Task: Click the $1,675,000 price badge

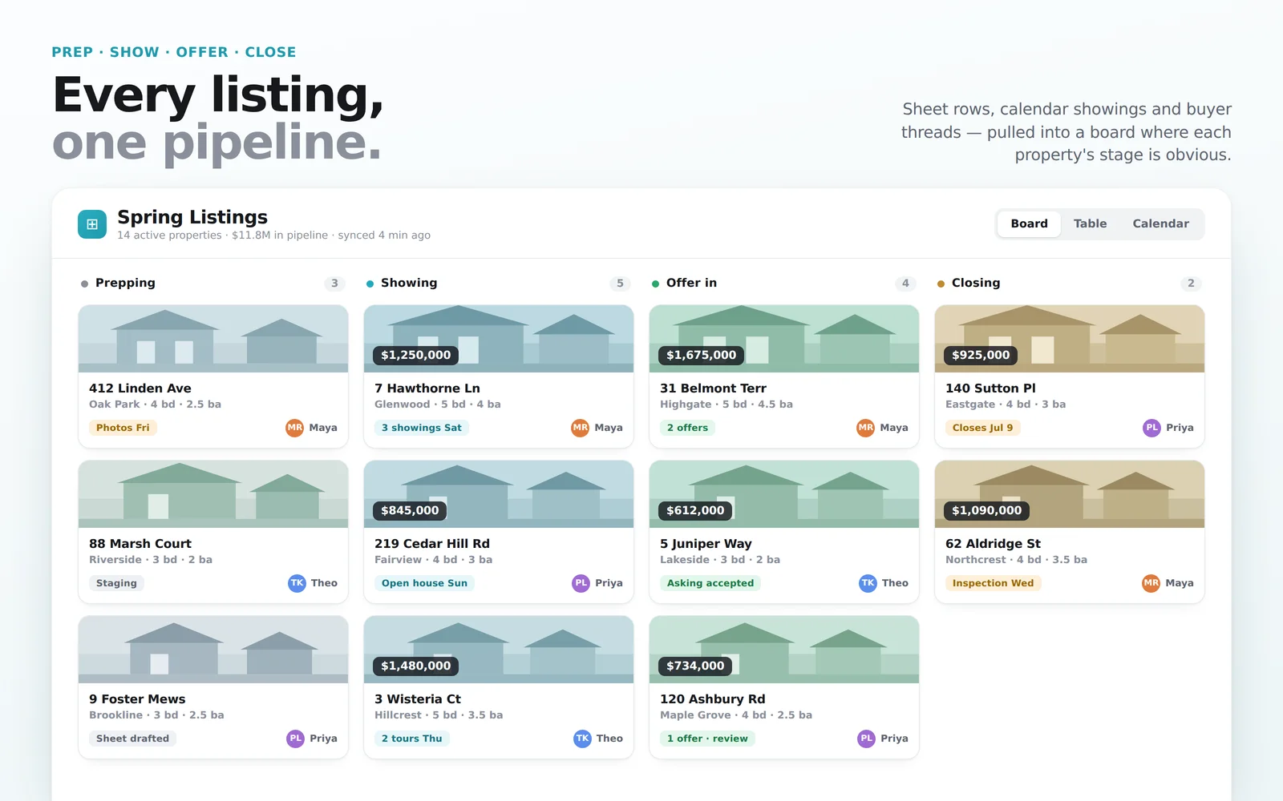Action: (702, 355)
